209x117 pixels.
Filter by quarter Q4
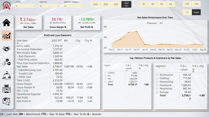tap(170, 4)
